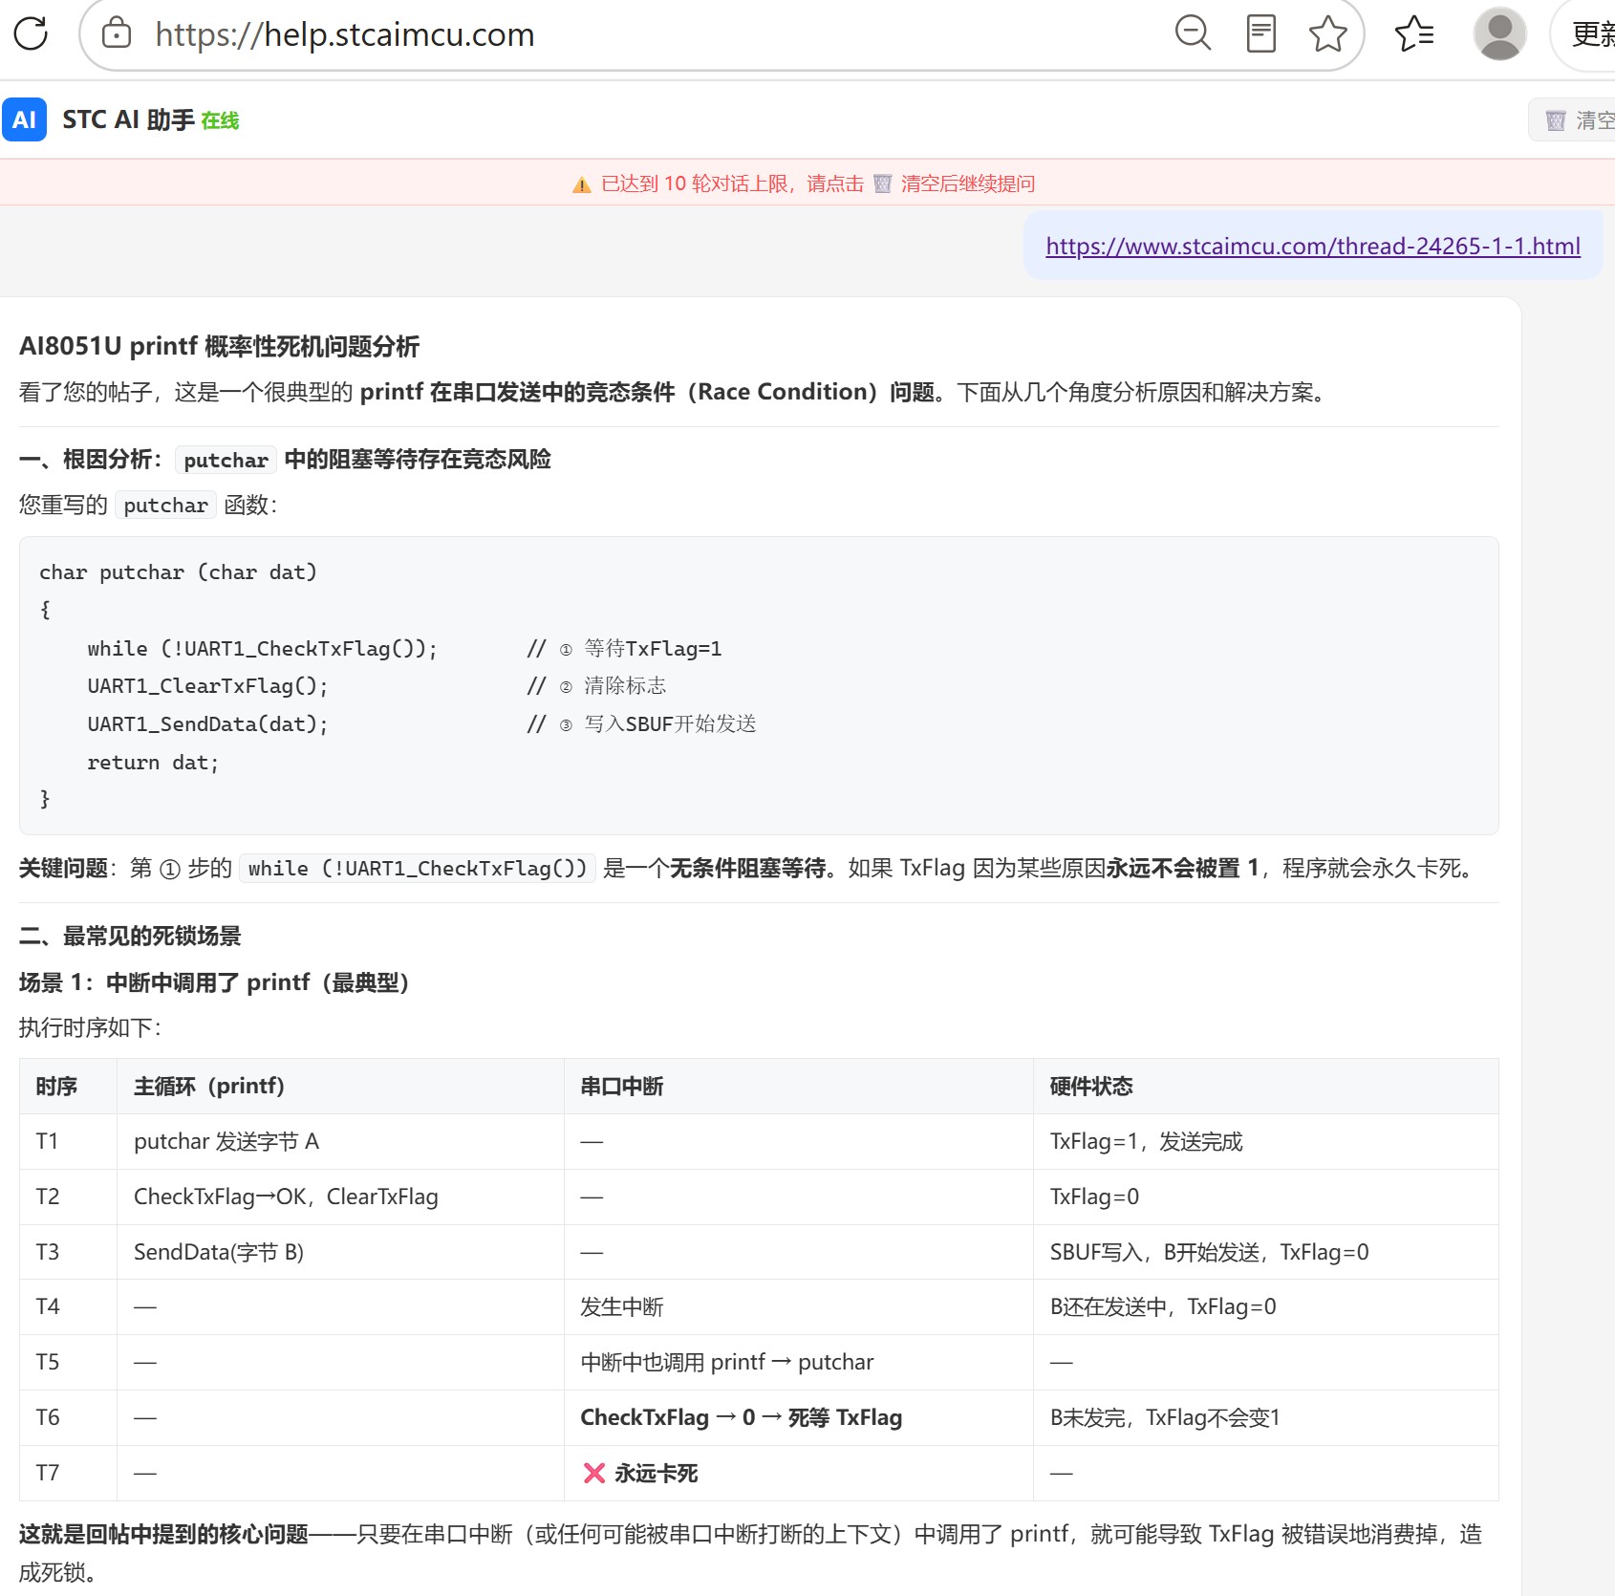Click text 已达到 10 轮对话上限

[x=695, y=183]
